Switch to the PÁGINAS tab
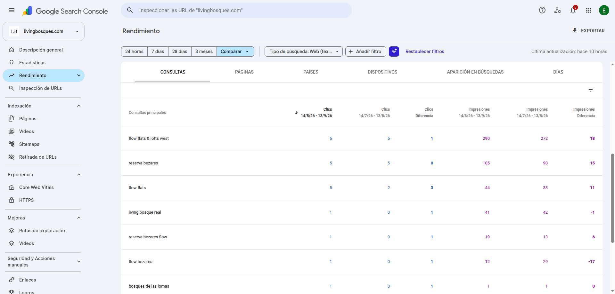Screen dimensions: 615x294 (244, 72)
